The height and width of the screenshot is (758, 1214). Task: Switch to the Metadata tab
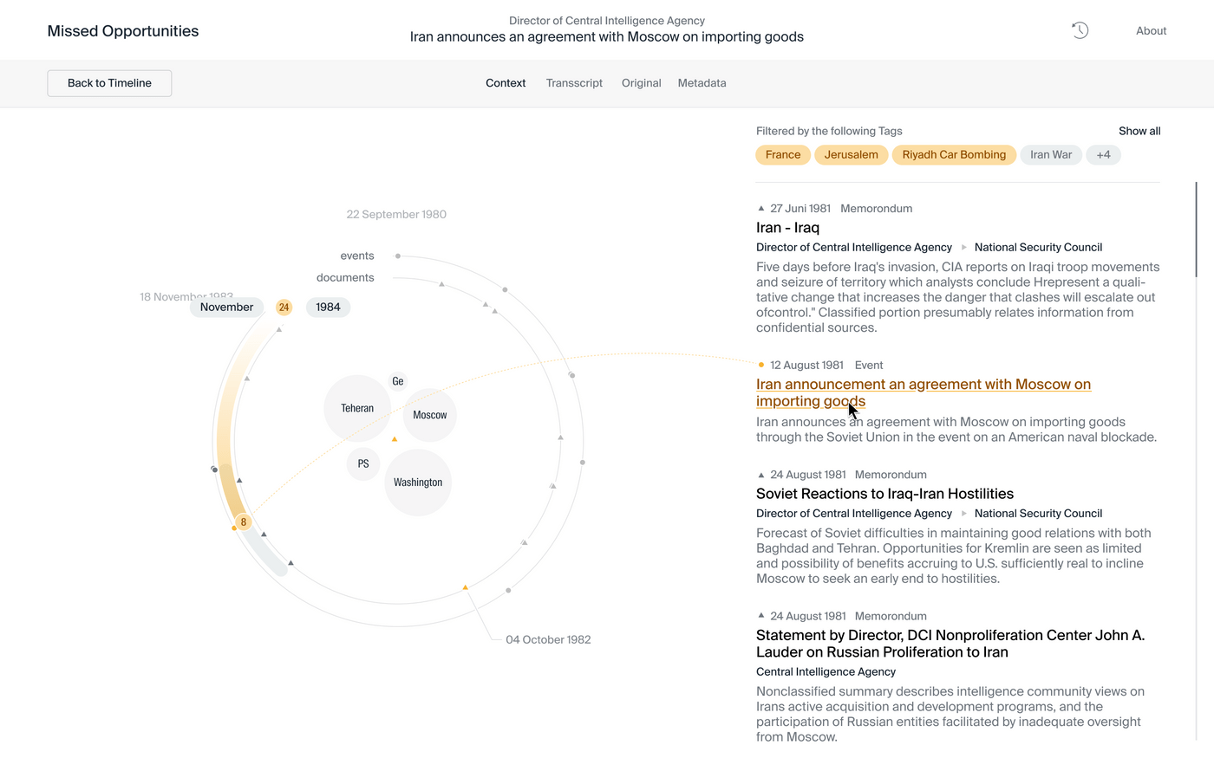pyautogui.click(x=702, y=83)
